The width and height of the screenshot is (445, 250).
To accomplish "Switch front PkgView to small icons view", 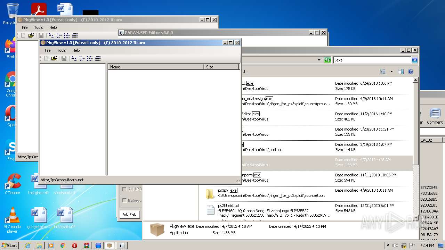I will (82, 59).
